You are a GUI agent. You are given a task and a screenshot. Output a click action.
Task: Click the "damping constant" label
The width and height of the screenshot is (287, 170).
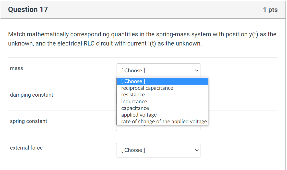(x=31, y=95)
